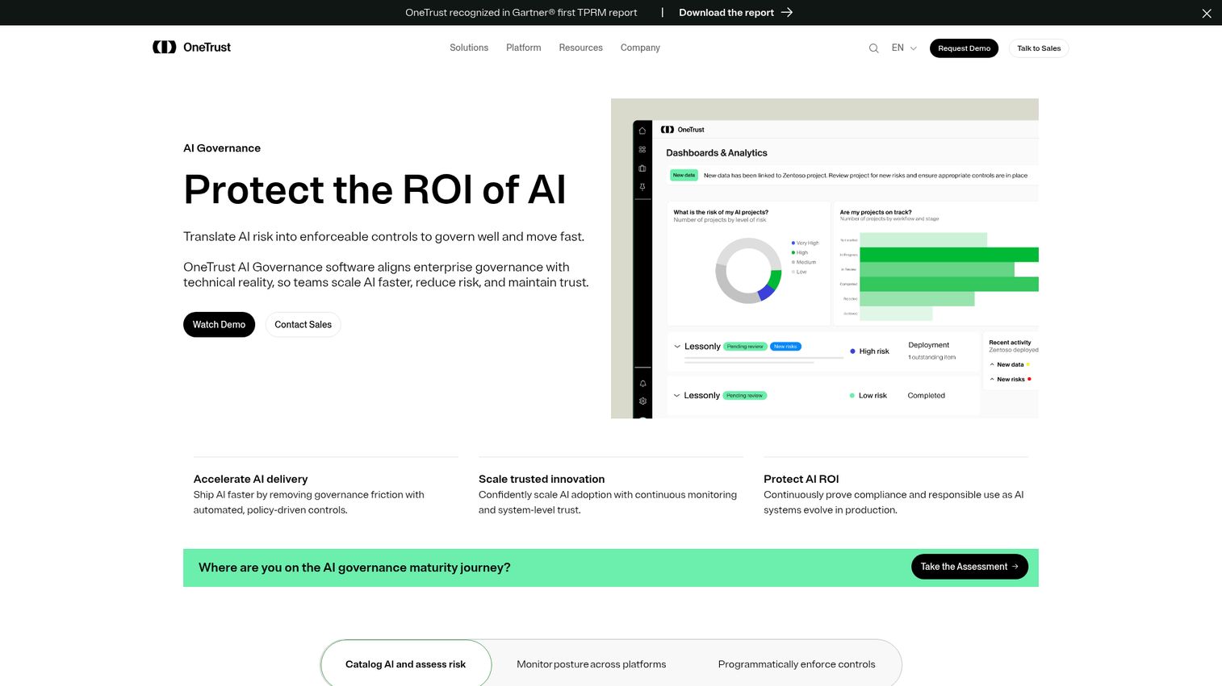Viewport: 1222px width, 686px height.
Task: Click the Medium legend dot in the risk chart
Action: click(x=793, y=262)
